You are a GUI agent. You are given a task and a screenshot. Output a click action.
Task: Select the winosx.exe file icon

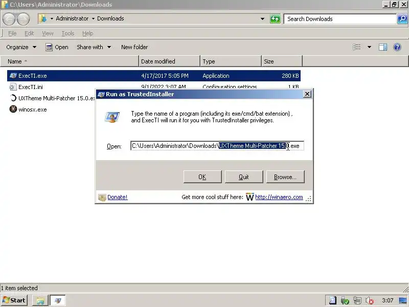(x=13, y=109)
